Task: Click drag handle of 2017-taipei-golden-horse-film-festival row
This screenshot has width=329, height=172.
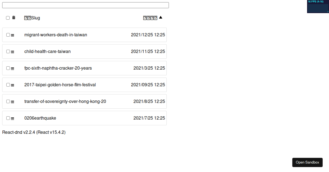Action: pyautogui.click(x=12, y=85)
